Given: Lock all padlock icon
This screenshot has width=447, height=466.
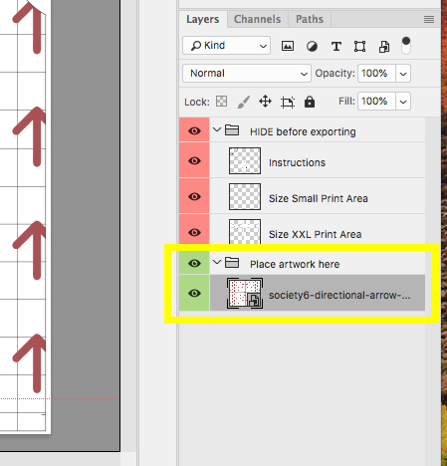Looking at the screenshot, I should tap(310, 102).
